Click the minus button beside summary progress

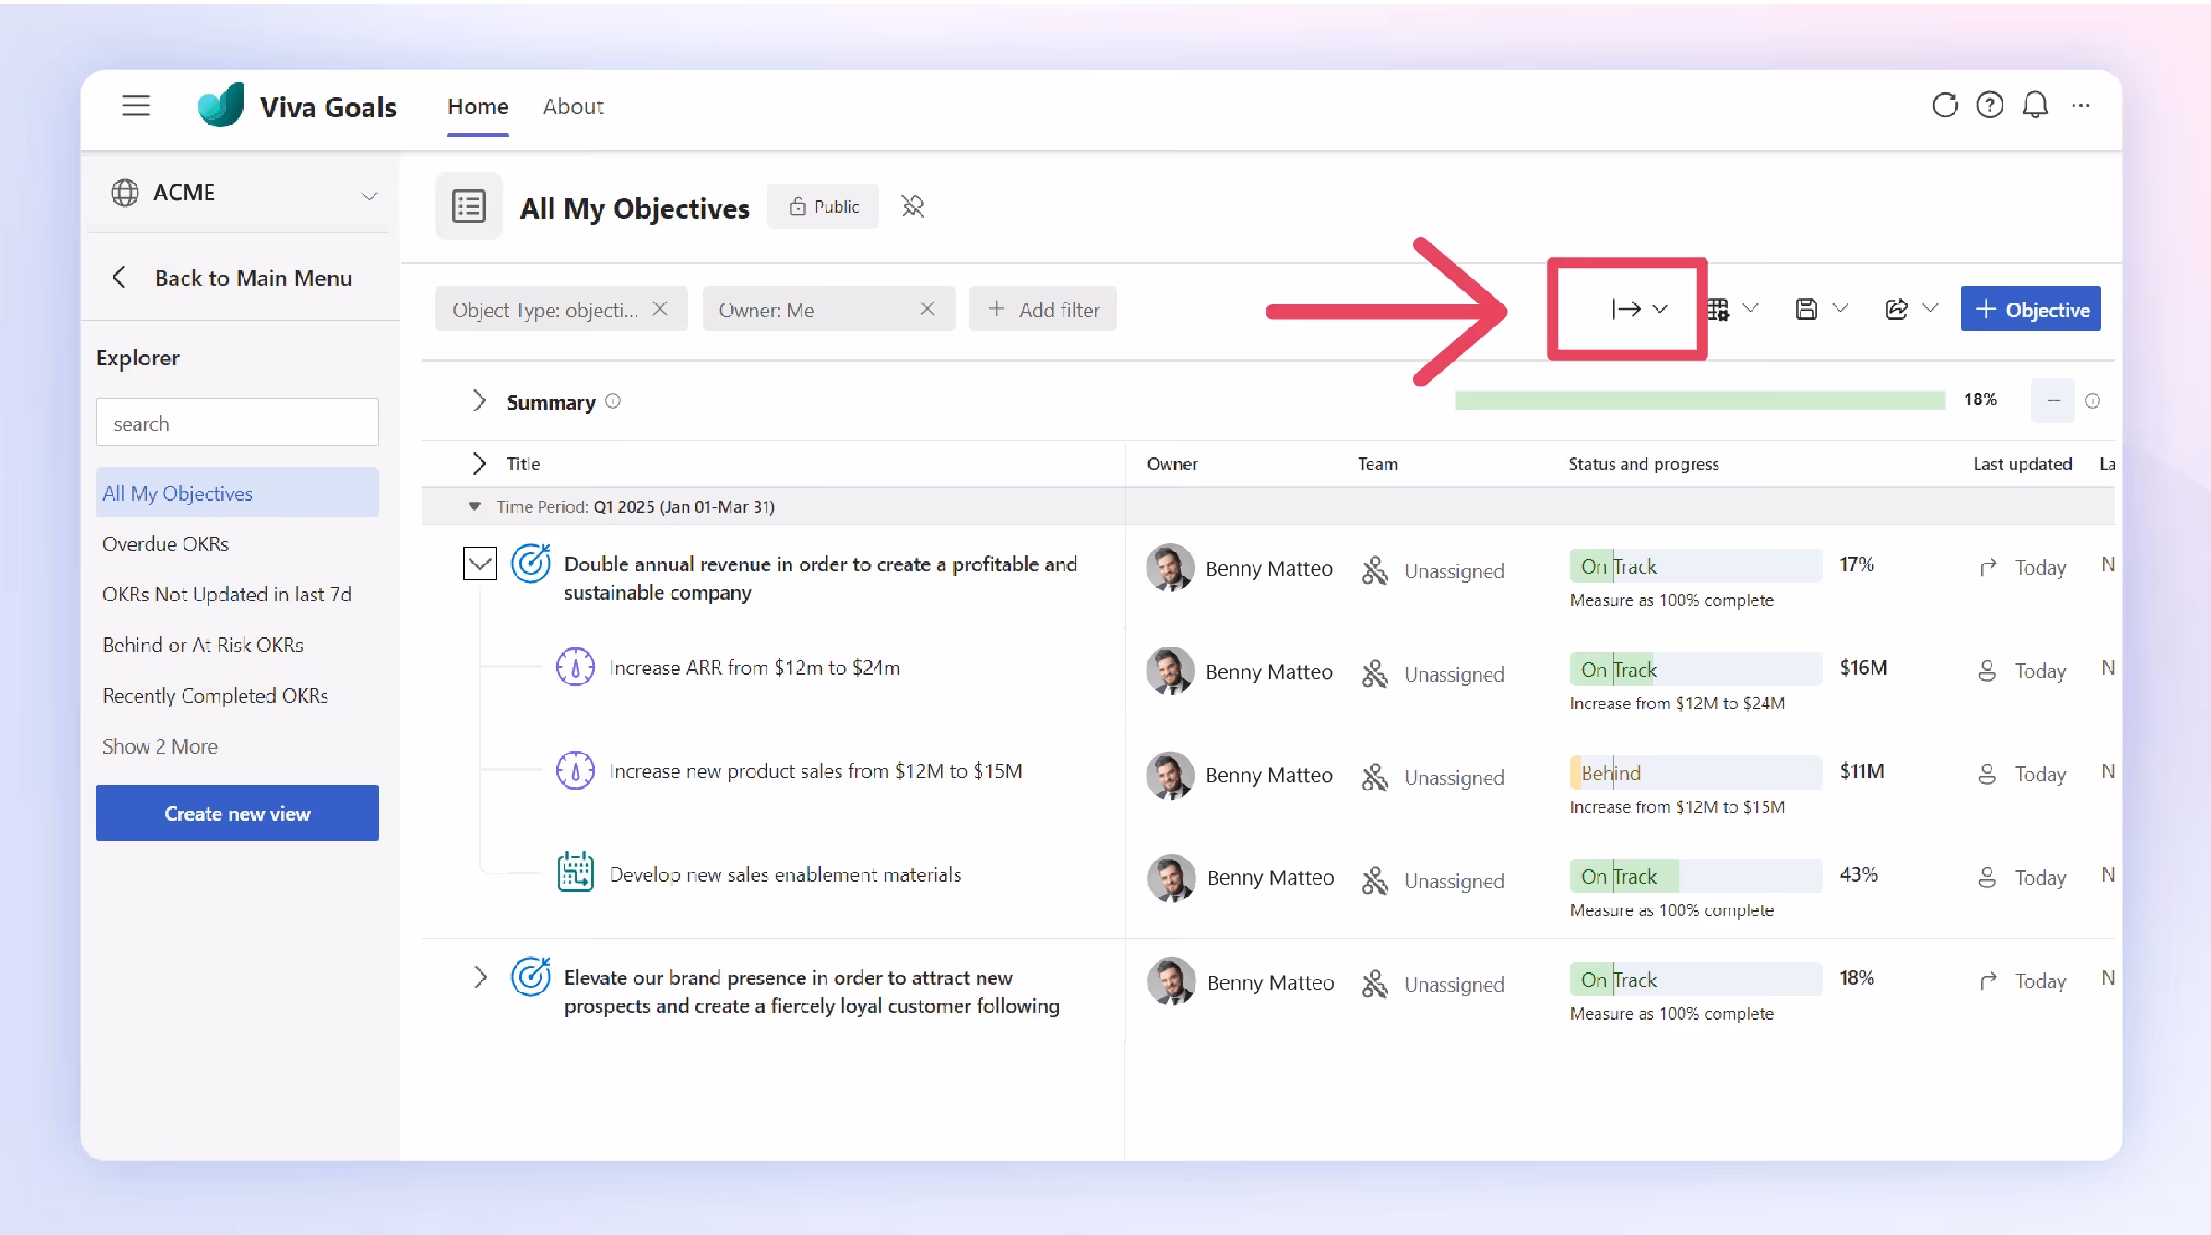(x=2052, y=400)
